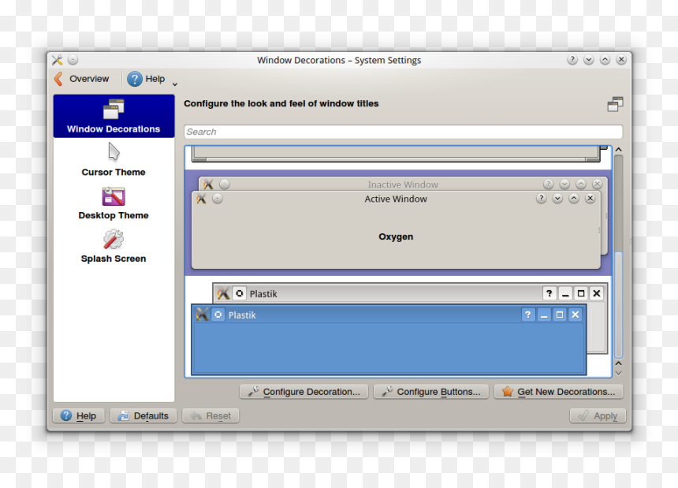Viewport: 678px width, 488px height.
Task: Expand the toolbar overflow chevron
Action: 175,84
